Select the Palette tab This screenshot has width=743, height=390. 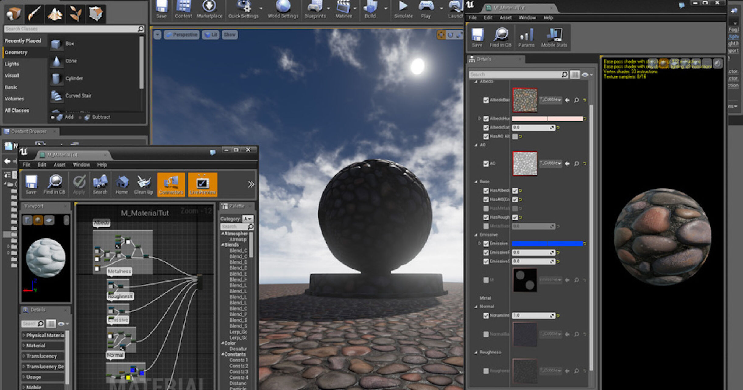pos(237,206)
